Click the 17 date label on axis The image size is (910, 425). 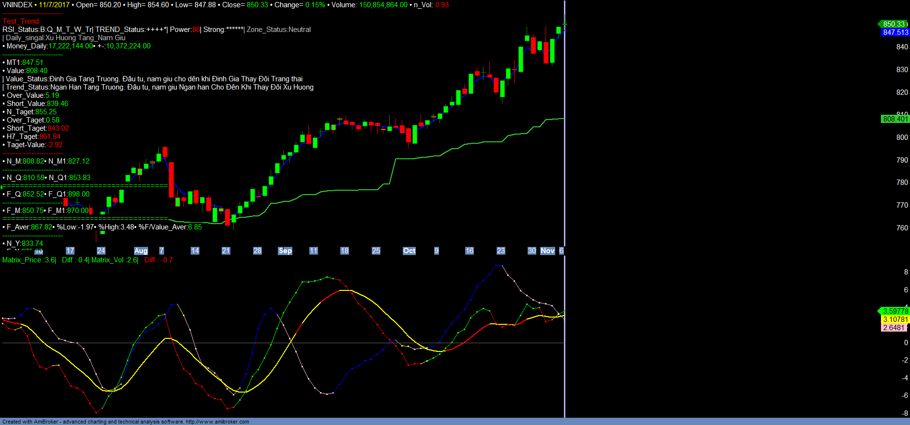coord(70,251)
